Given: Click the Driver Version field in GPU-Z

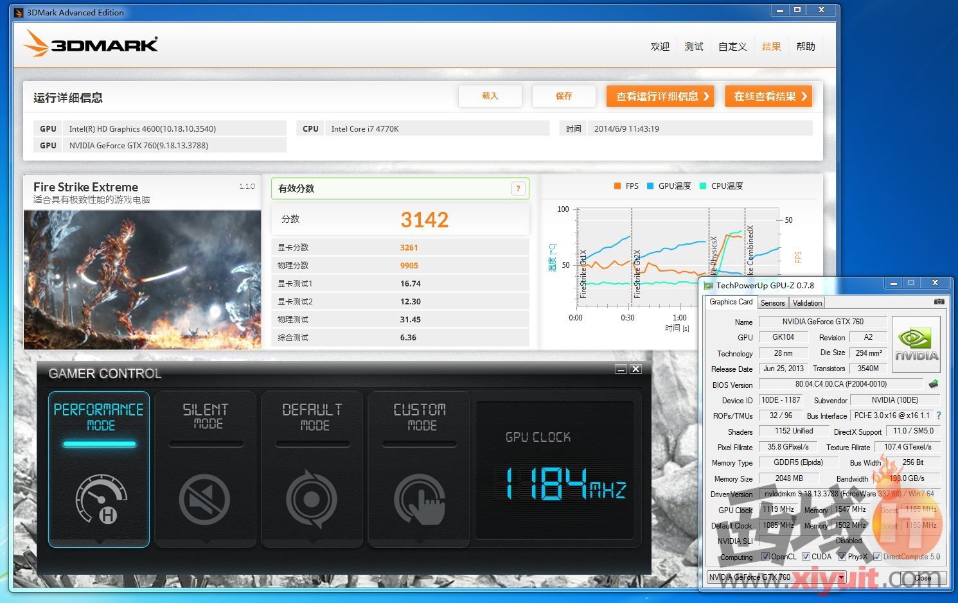Looking at the screenshot, I should [x=849, y=494].
